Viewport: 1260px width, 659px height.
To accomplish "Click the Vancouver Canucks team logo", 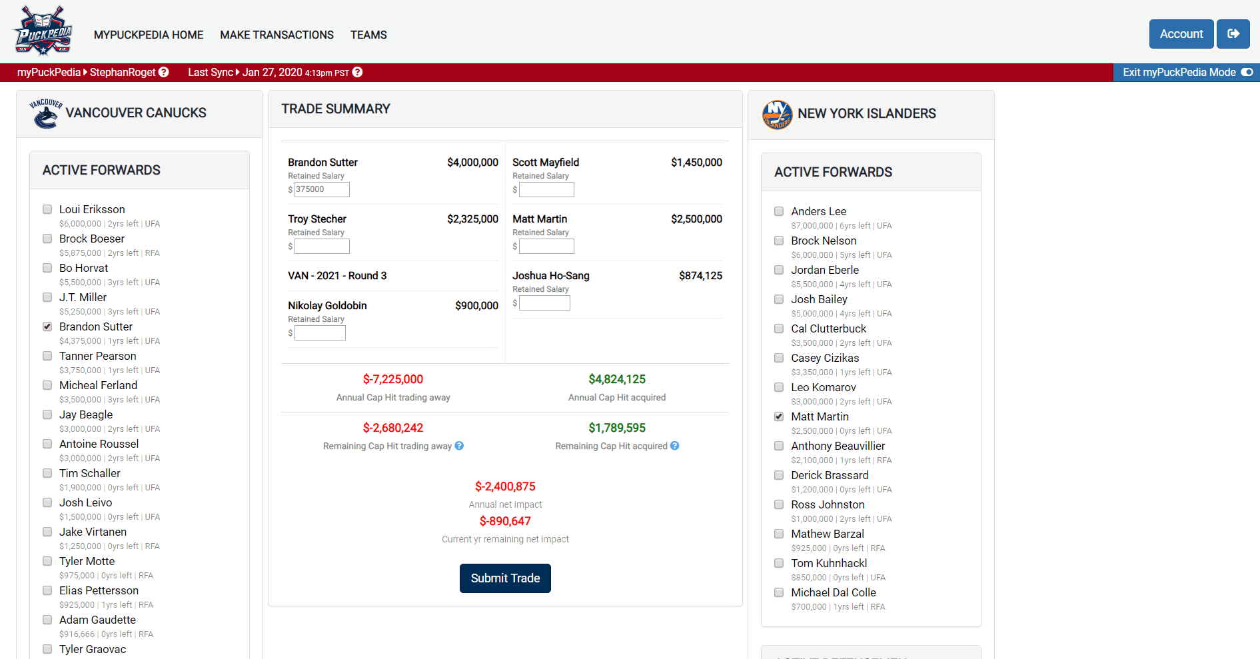I will point(45,113).
